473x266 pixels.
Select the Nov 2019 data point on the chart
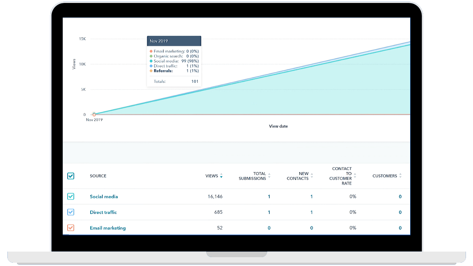(x=94, y=115)
